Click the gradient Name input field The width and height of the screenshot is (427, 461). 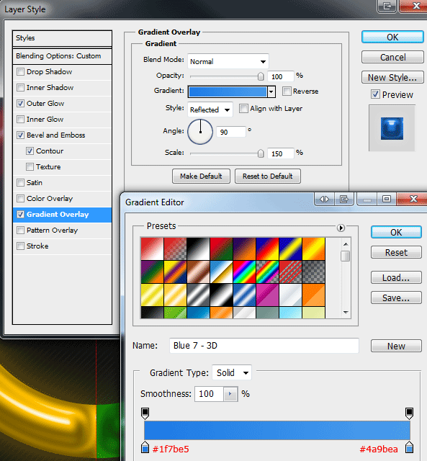pos(264,346)
